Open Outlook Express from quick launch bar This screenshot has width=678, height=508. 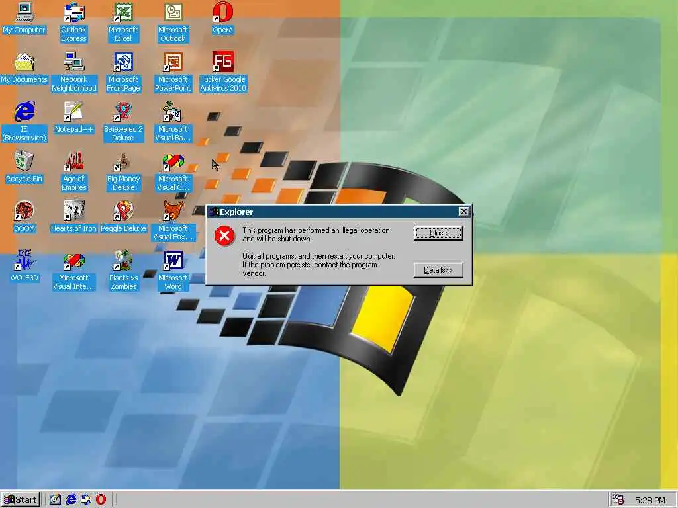pyautogui.click(x=86, y=500)
